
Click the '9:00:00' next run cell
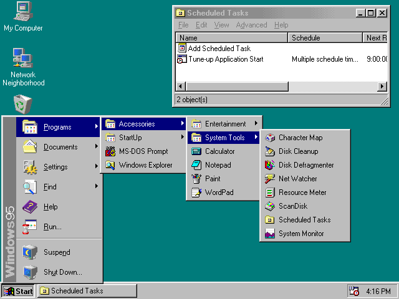coord(377,59)
